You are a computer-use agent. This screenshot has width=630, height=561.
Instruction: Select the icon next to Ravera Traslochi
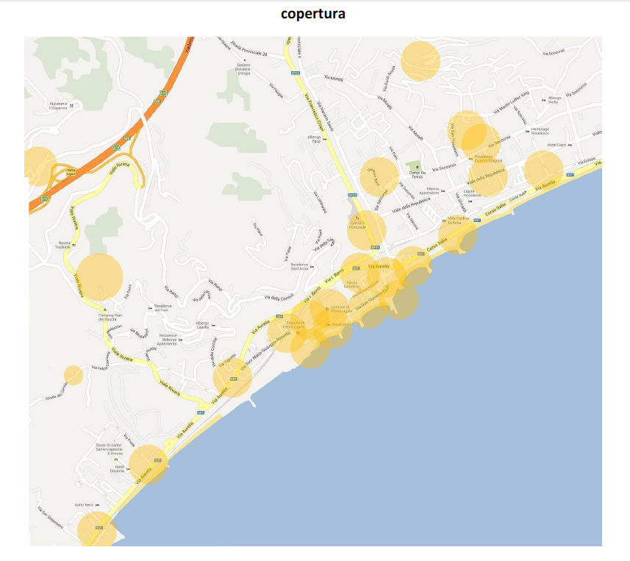tap(74, 245)
